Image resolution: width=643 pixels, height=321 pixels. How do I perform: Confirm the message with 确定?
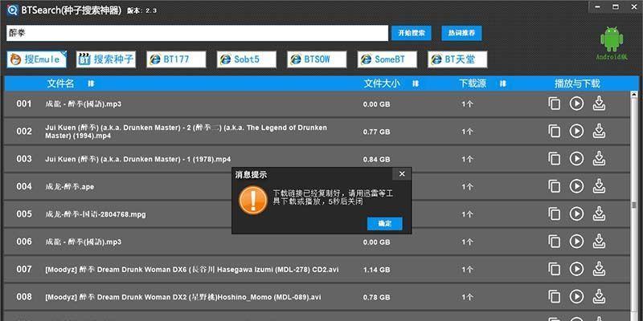coord(385,224)
